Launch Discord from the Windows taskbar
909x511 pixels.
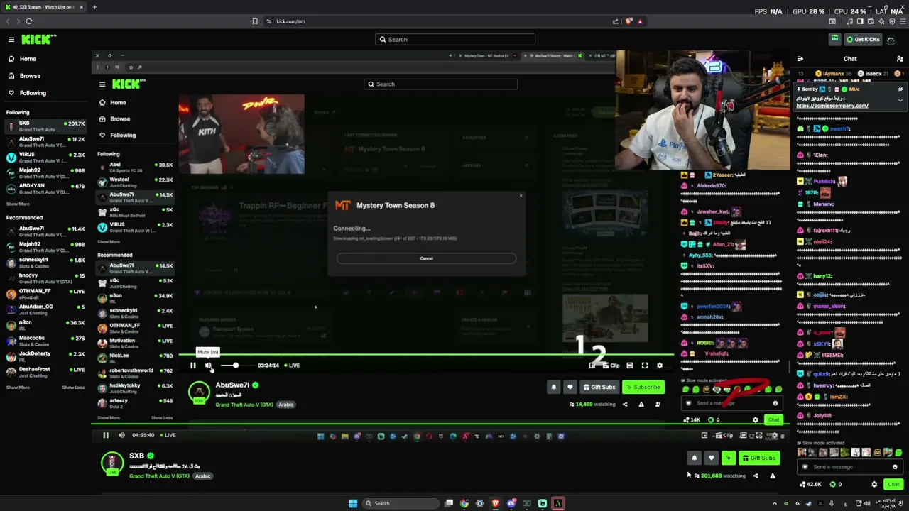511,504
